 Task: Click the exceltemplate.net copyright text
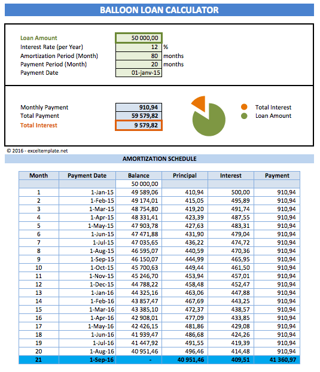point(37,151)
